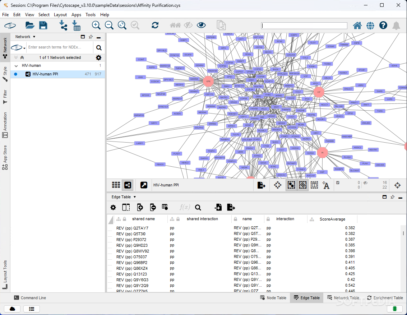
Task: Open table options gear in Edge Table
Action: point(113,208)
